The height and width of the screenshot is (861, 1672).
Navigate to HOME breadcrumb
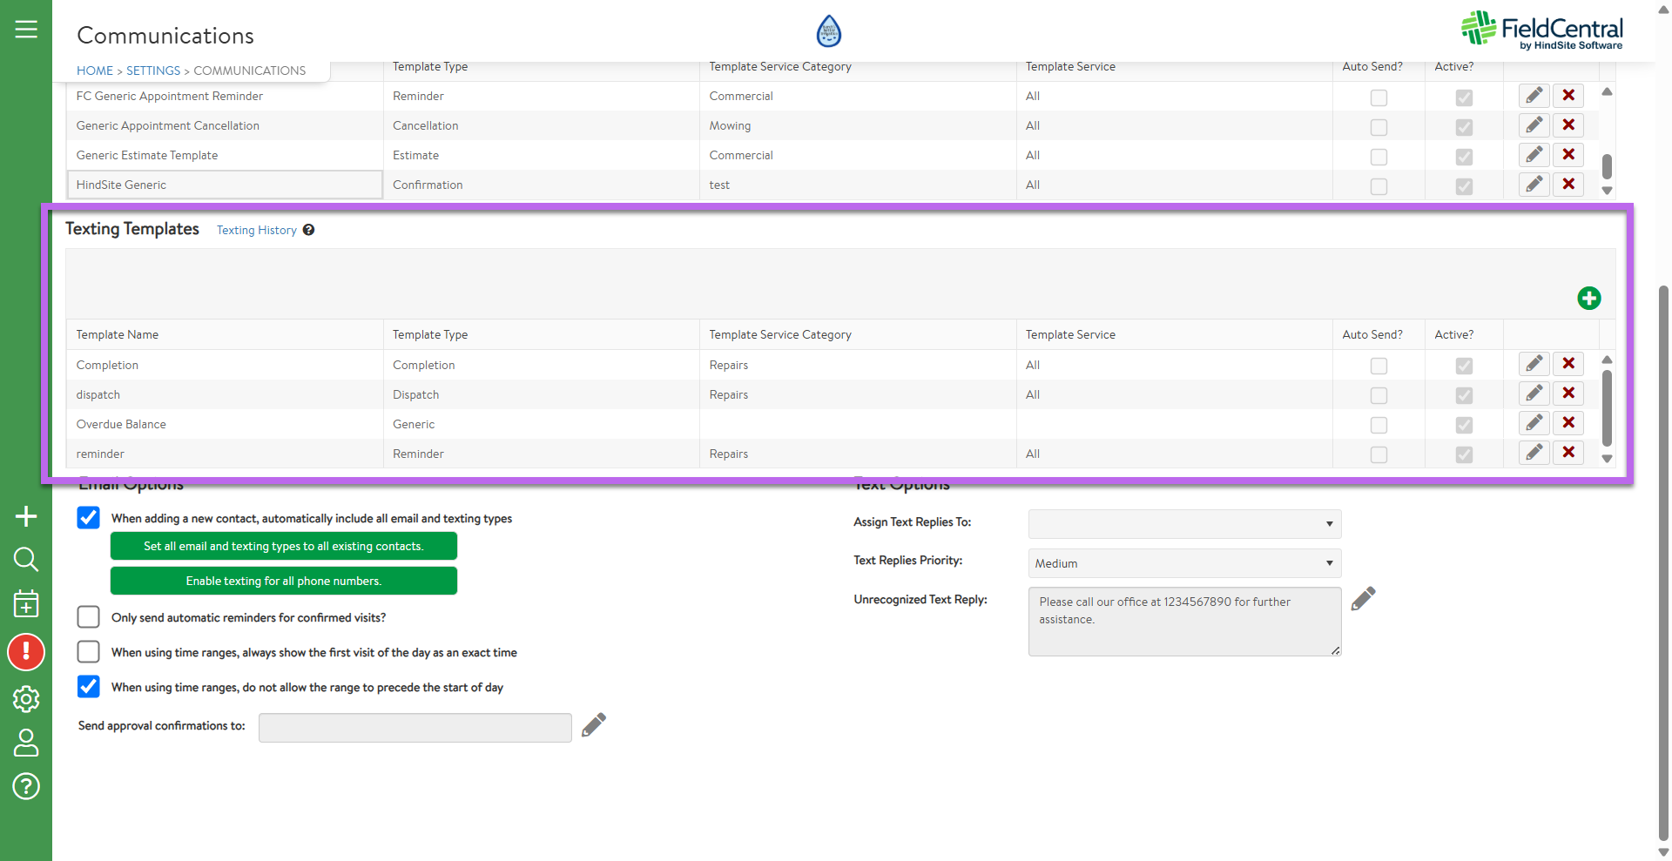tap(95, 71)
